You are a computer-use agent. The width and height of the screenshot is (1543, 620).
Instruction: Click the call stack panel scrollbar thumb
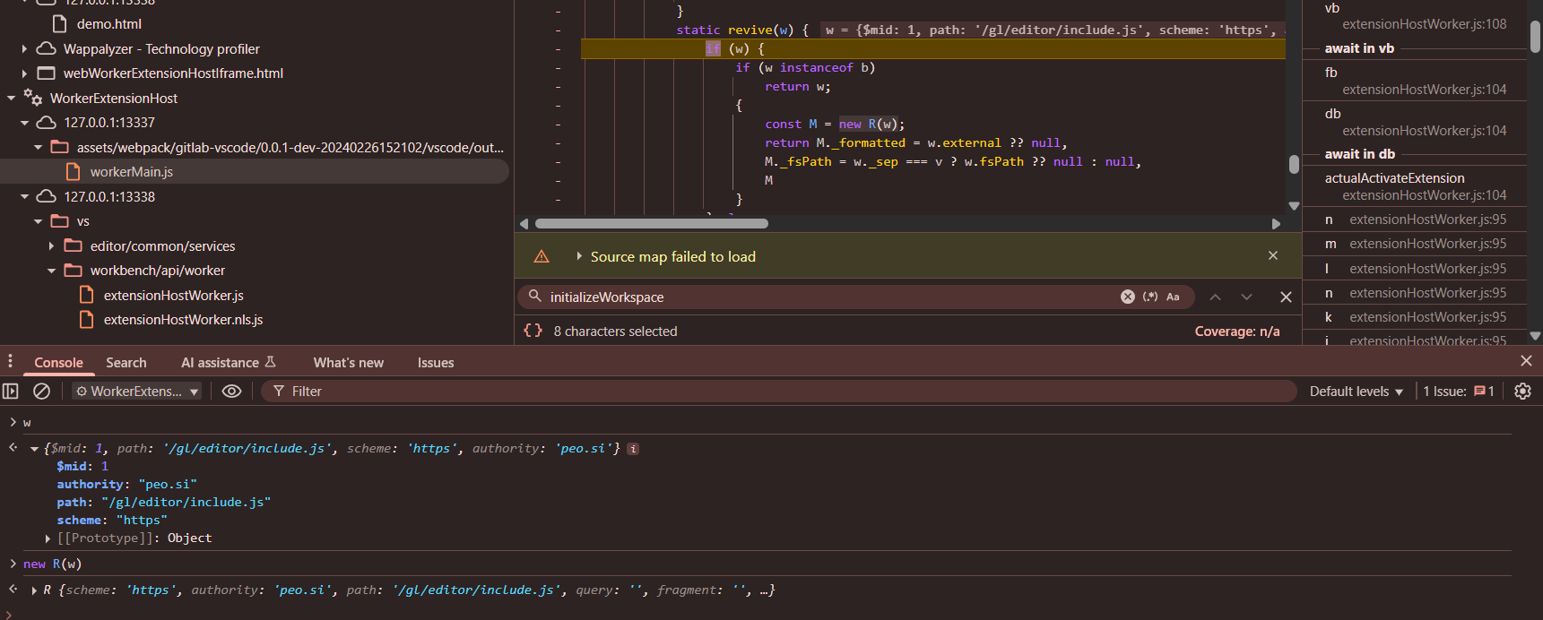pos(1535,37)
